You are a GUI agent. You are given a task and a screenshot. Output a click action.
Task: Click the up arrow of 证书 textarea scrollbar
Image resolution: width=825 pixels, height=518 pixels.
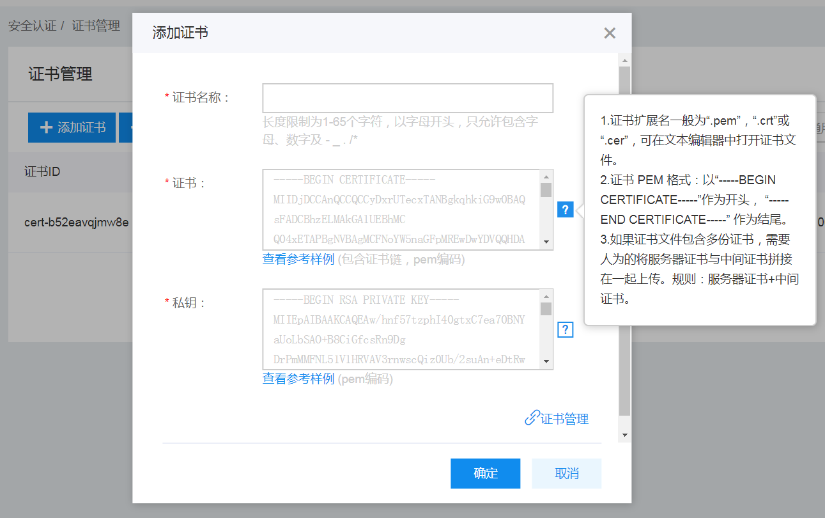pos(546,177)
